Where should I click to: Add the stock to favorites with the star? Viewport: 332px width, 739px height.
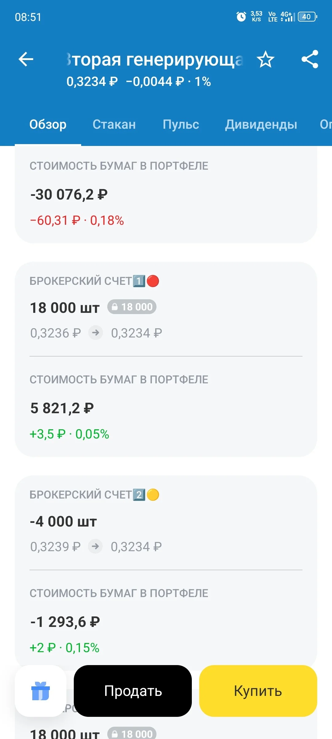265,59
